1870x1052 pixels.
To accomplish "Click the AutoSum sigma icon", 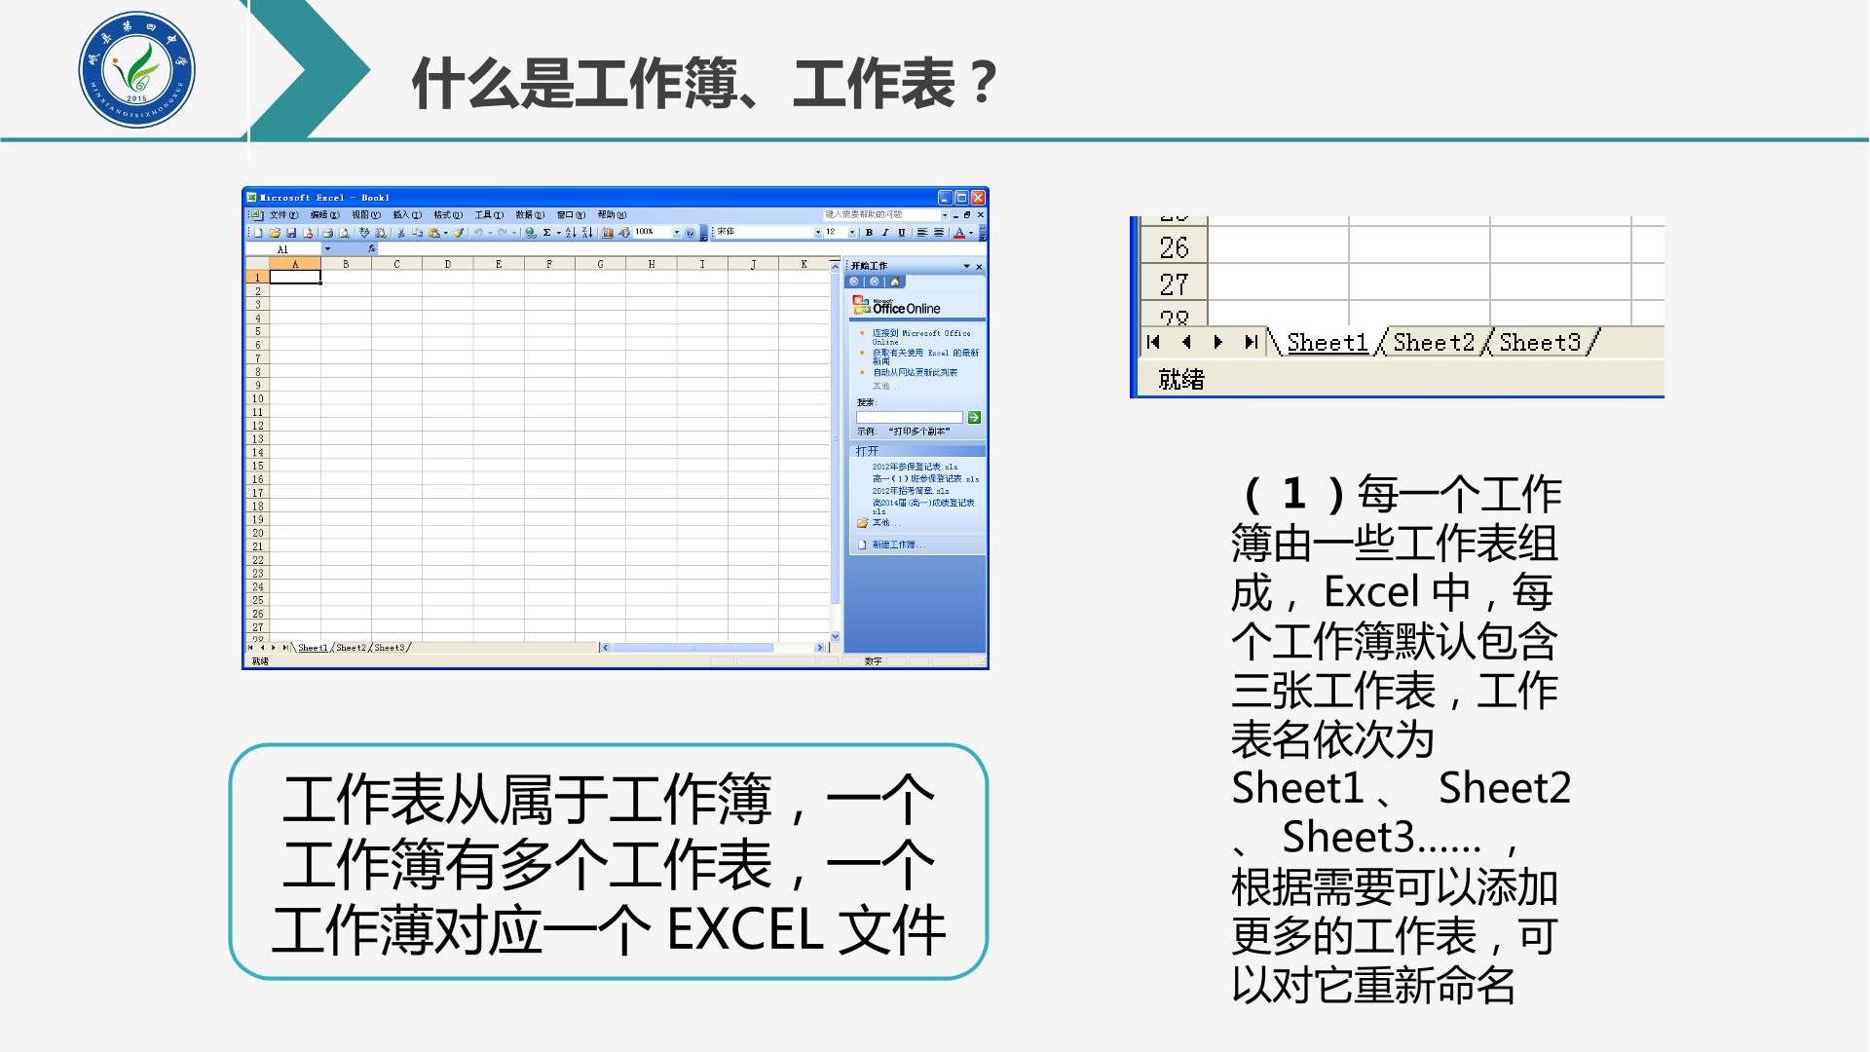I will [x=546, y=233].
